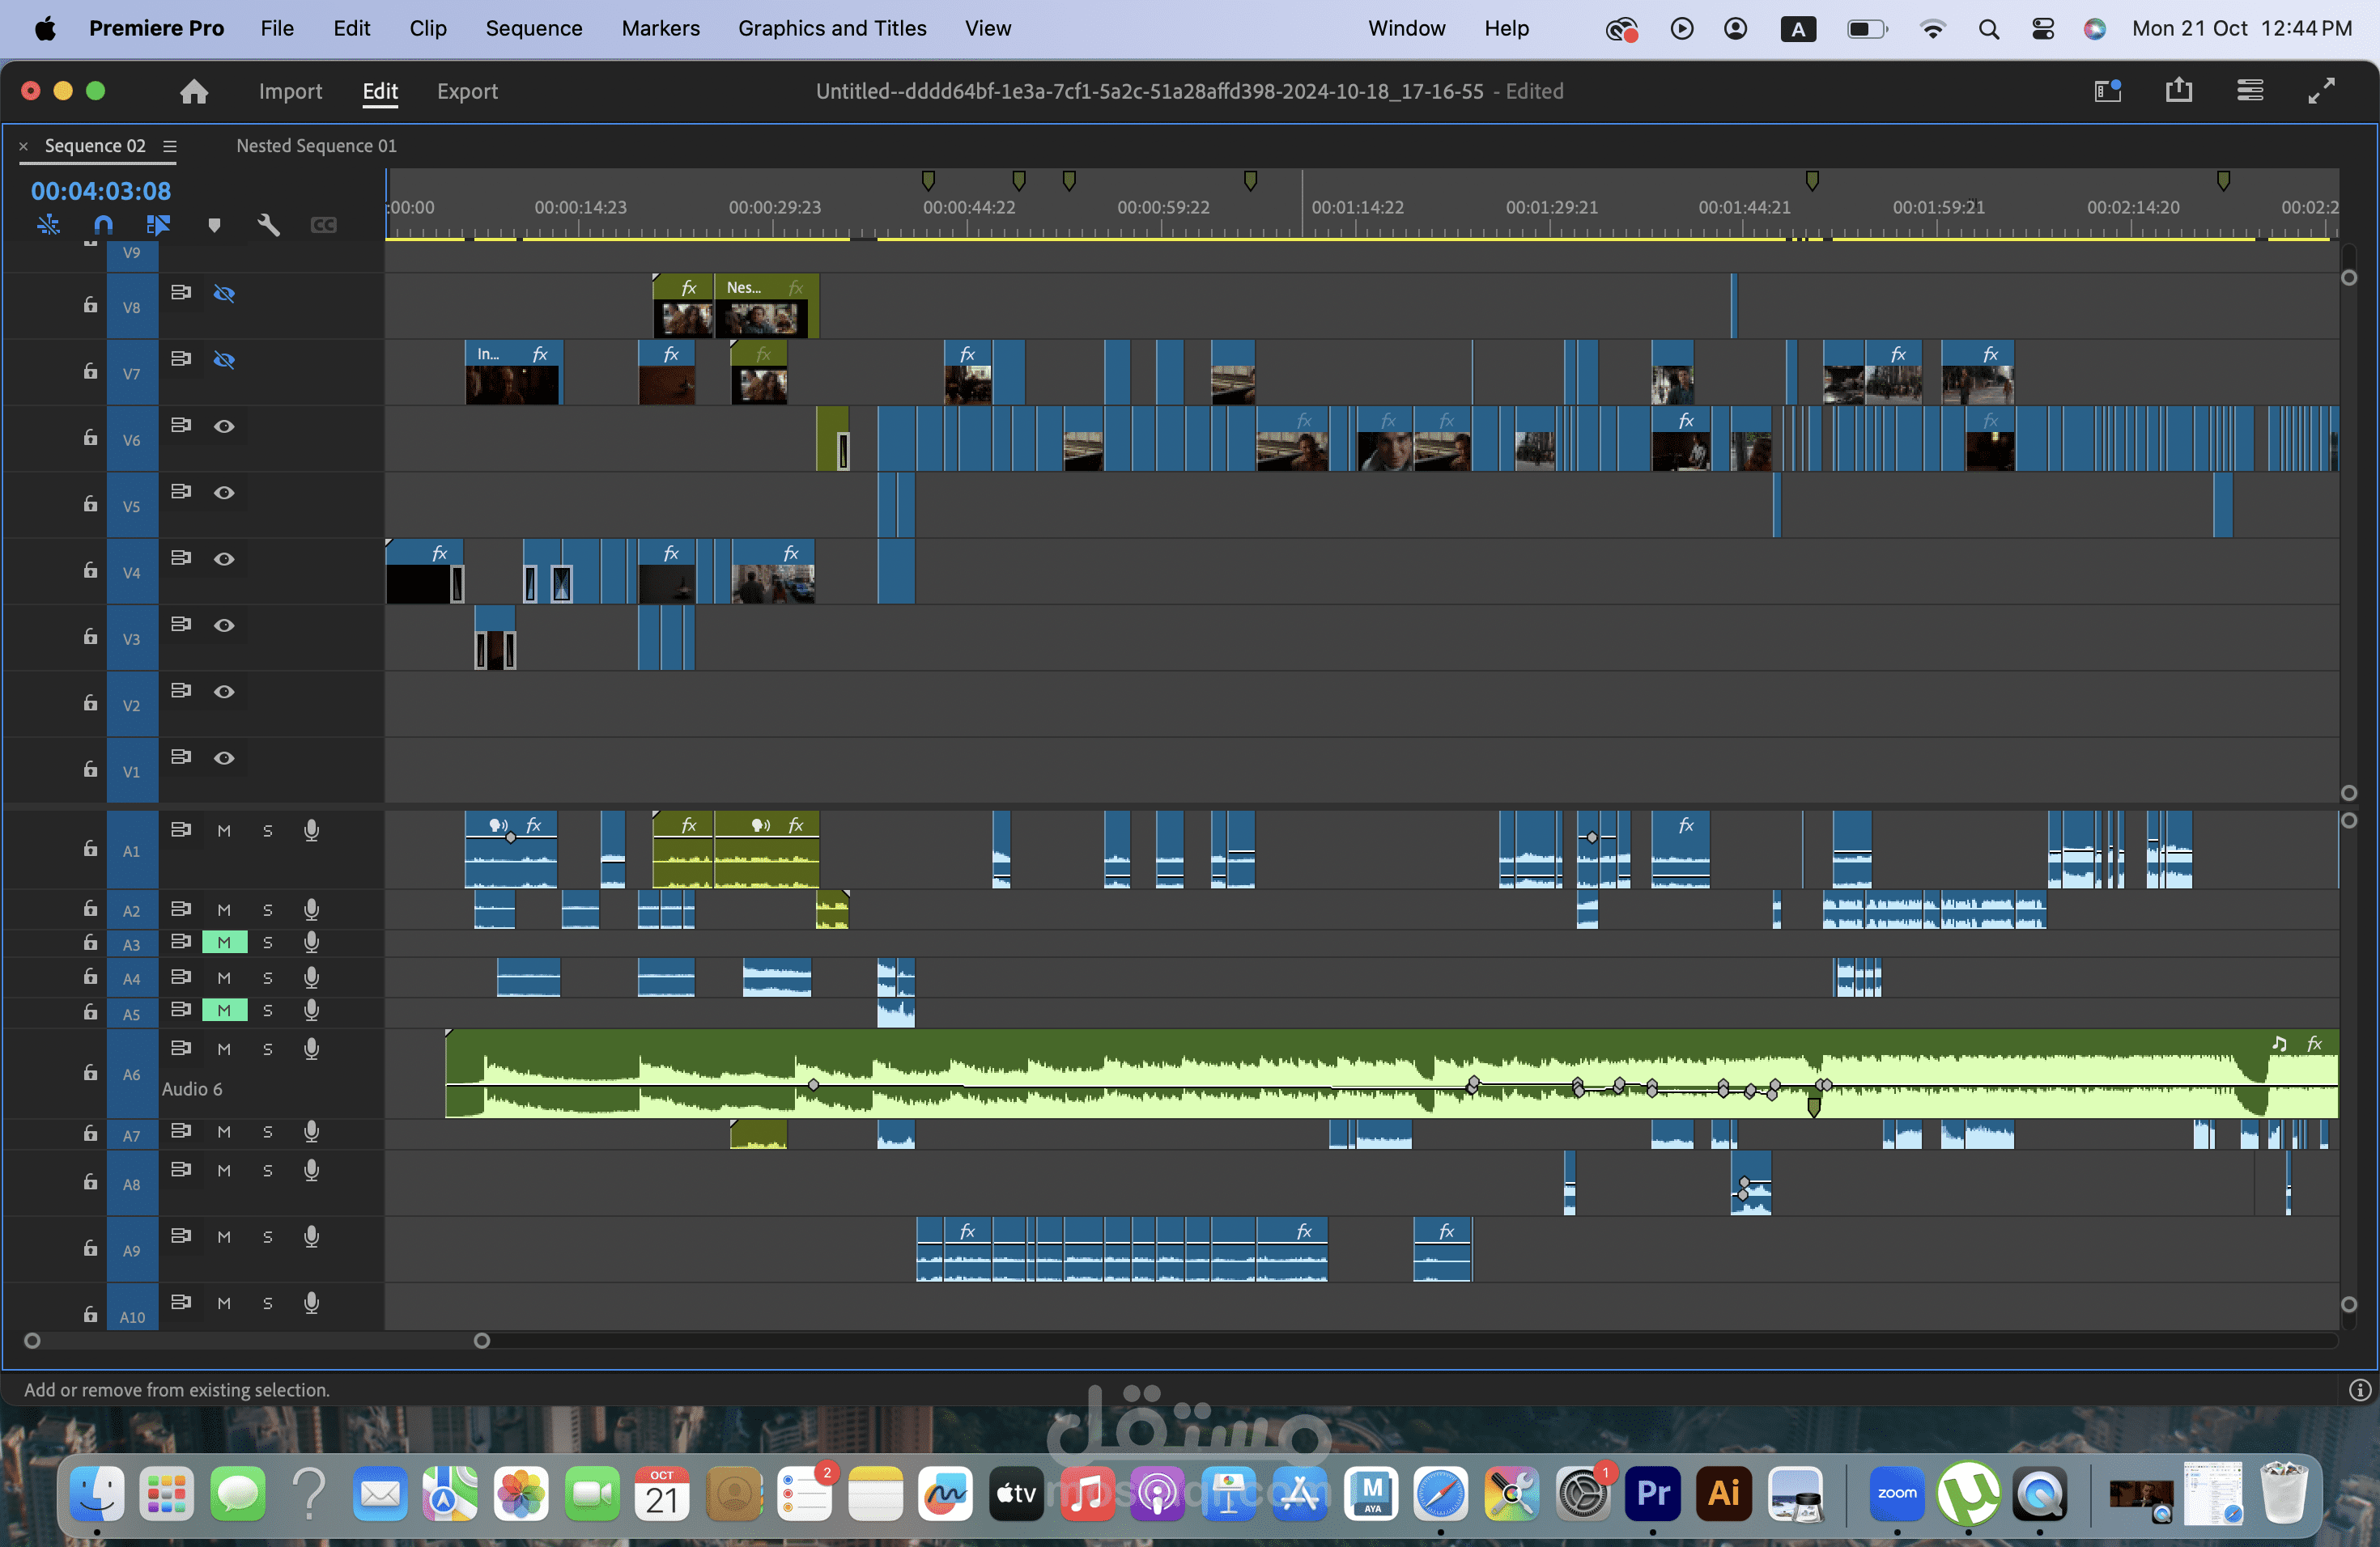Image resolution: width=2380 pixels, height=1547 pixels.
Task: Open Graphics and Titles menu
Action: pyautogui.click(x=832, y=29)
